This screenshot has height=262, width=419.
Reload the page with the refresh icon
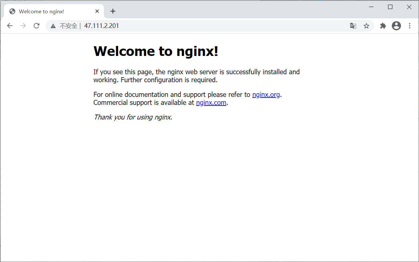coord(37,26)
